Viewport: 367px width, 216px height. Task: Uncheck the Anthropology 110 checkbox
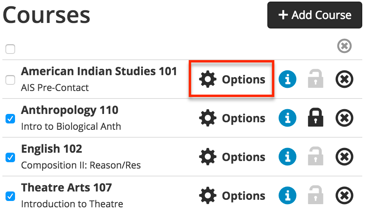[10, 119]
